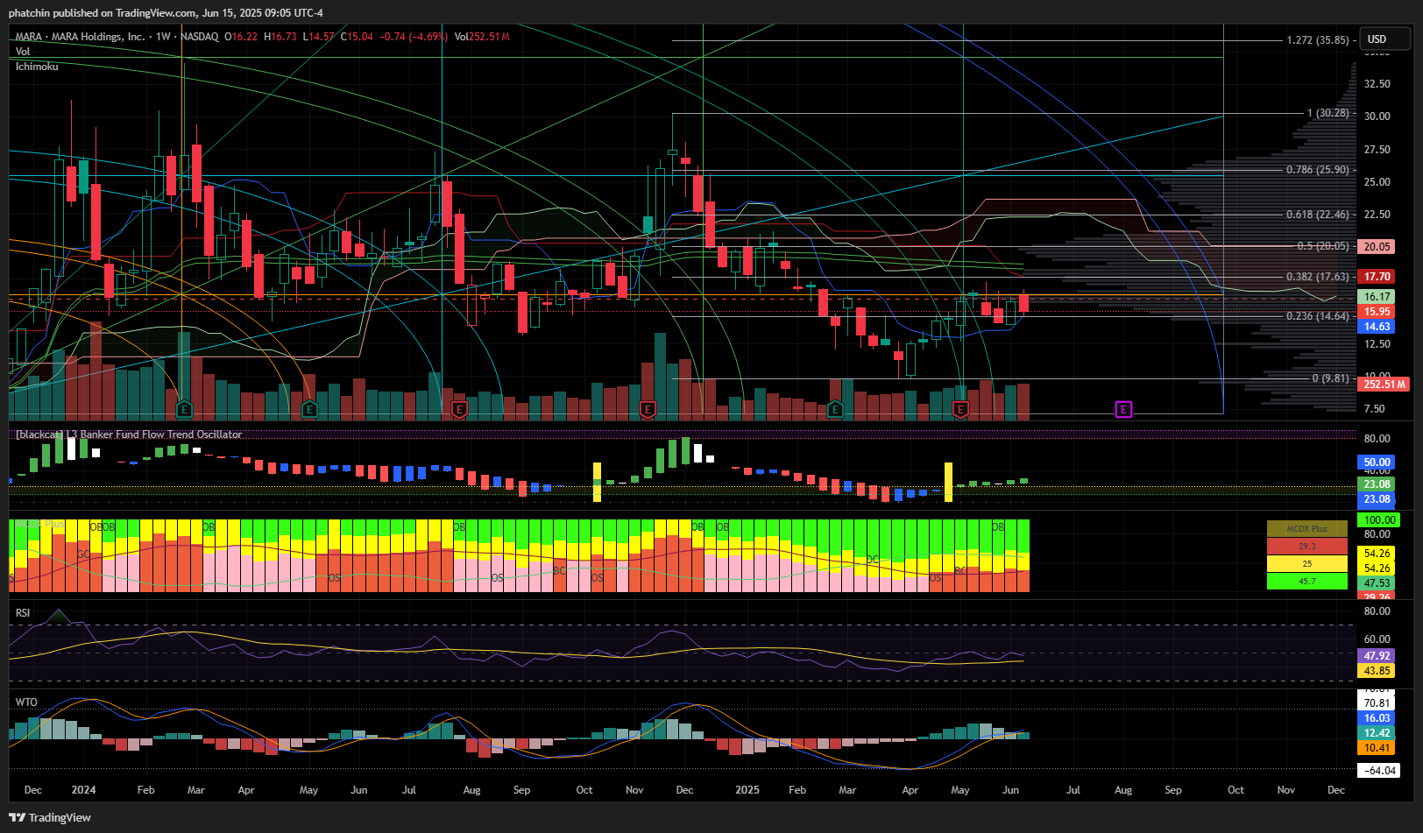
Task: Click the 1.272 (35.85) Fibonacci label
Action: click(x=1317, y=40)
